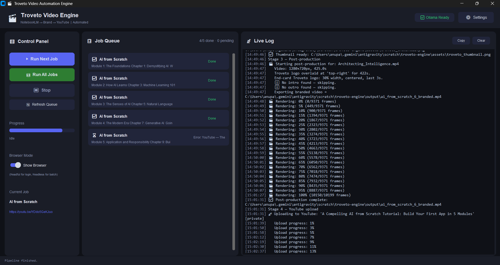Click the 'NotebookLM → Brand → YouTube | Automated' subtitle
500x265 pixels.
tap(55, 22)
